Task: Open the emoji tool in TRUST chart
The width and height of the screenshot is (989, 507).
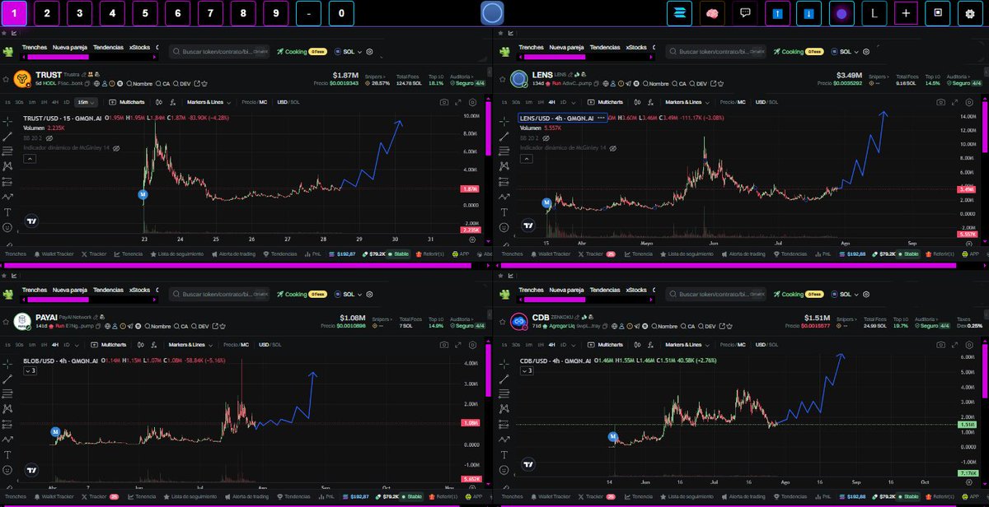Action: coord(8,227)
